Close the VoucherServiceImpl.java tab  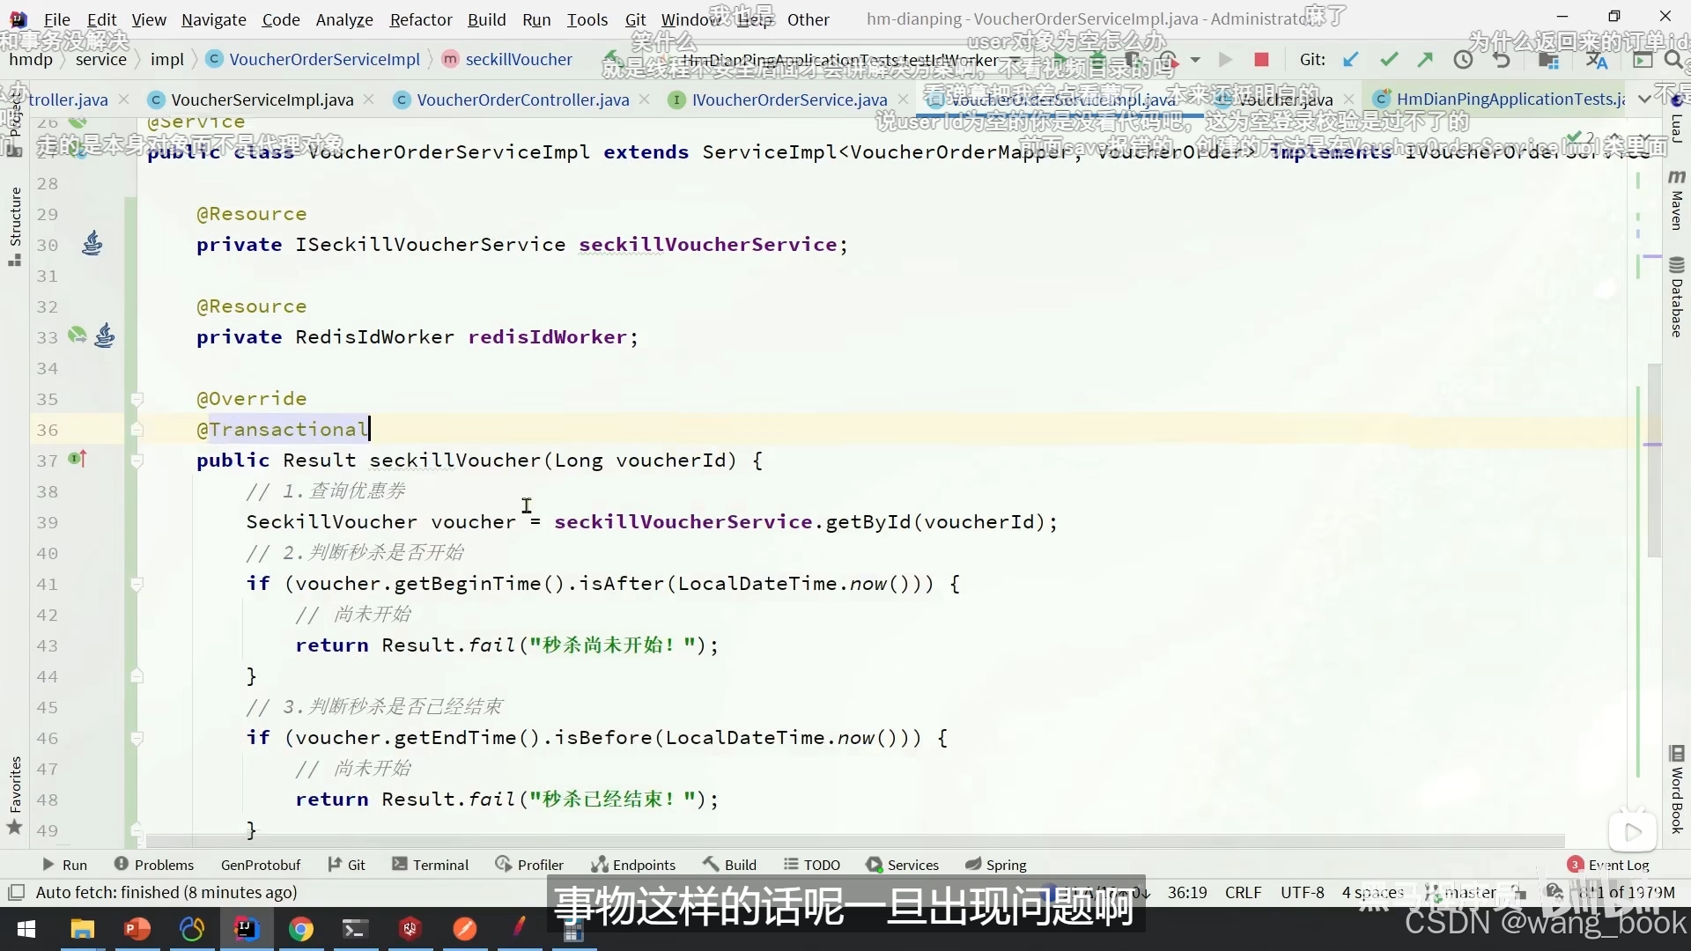[368, 100]
